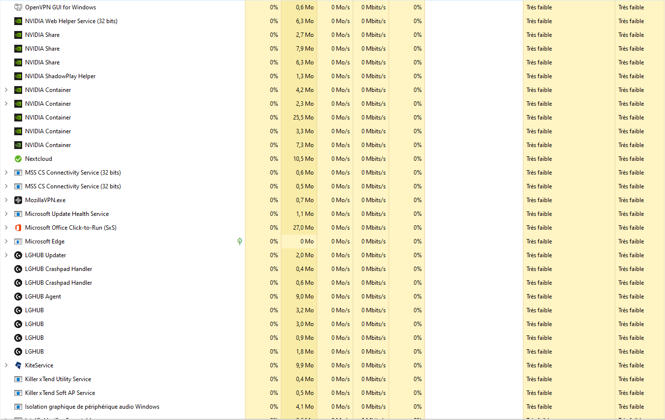The image size is (665, 420).
Task: Expand Microsoft Office Click-to-Run (SxS) group
Action: (x=6, y=228)
